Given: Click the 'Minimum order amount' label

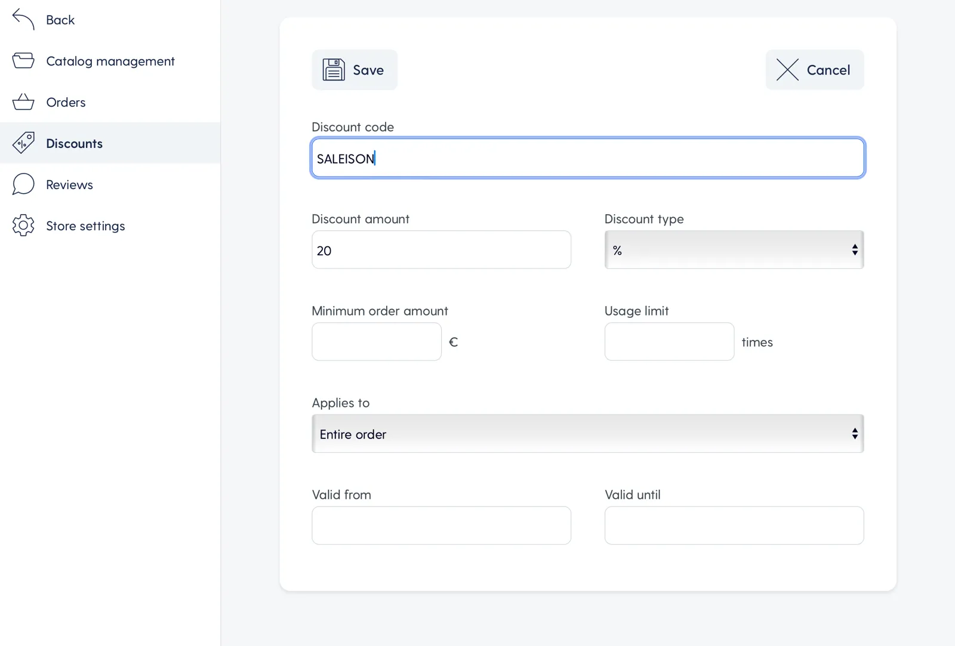Looking at the screenshot, I should (x=380, y=311).
